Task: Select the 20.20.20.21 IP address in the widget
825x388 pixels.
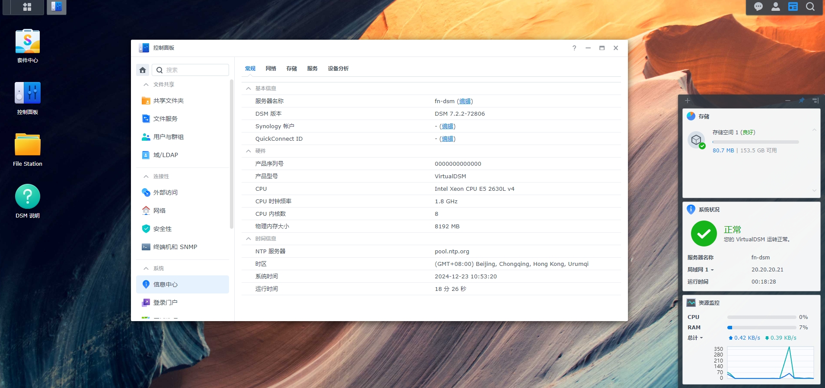Action: [x=768, y=270]
